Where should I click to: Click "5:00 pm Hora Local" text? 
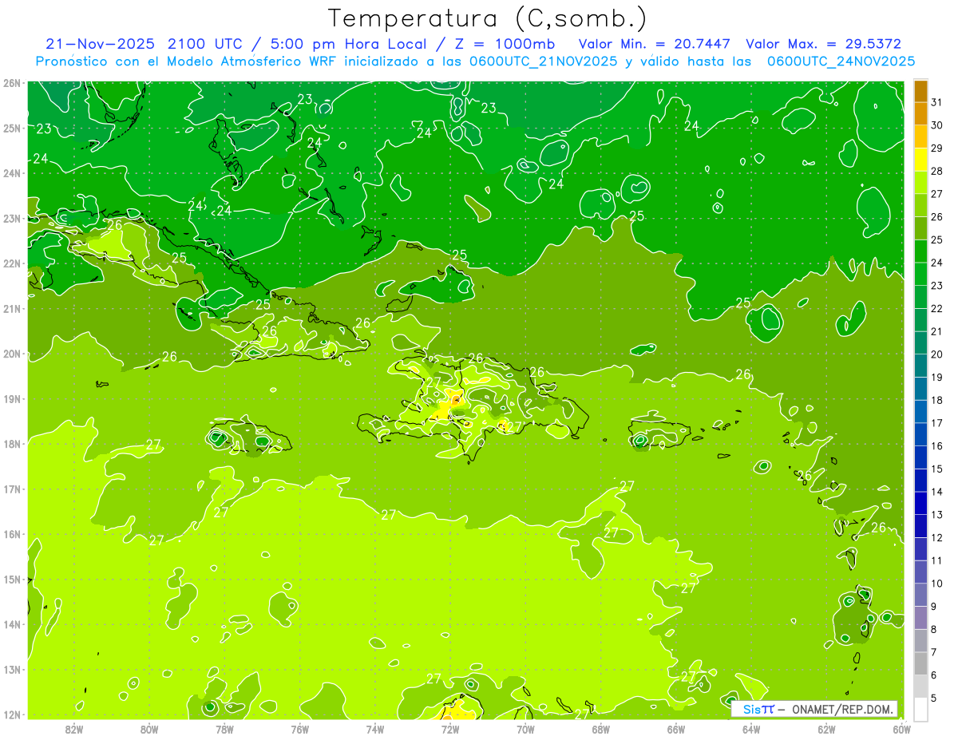348,44
